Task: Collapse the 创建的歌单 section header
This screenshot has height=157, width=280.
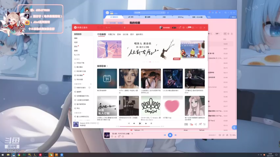Action: click(78, 84)
